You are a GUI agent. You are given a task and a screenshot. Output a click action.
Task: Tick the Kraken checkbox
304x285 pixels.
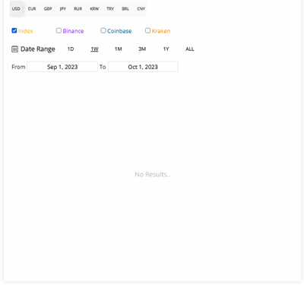click(x=147, y=30)
